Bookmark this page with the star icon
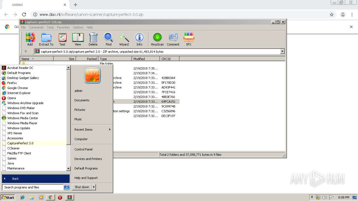This screenshot has height=201, width=358. pyautogui.click(x=332, y=15)
